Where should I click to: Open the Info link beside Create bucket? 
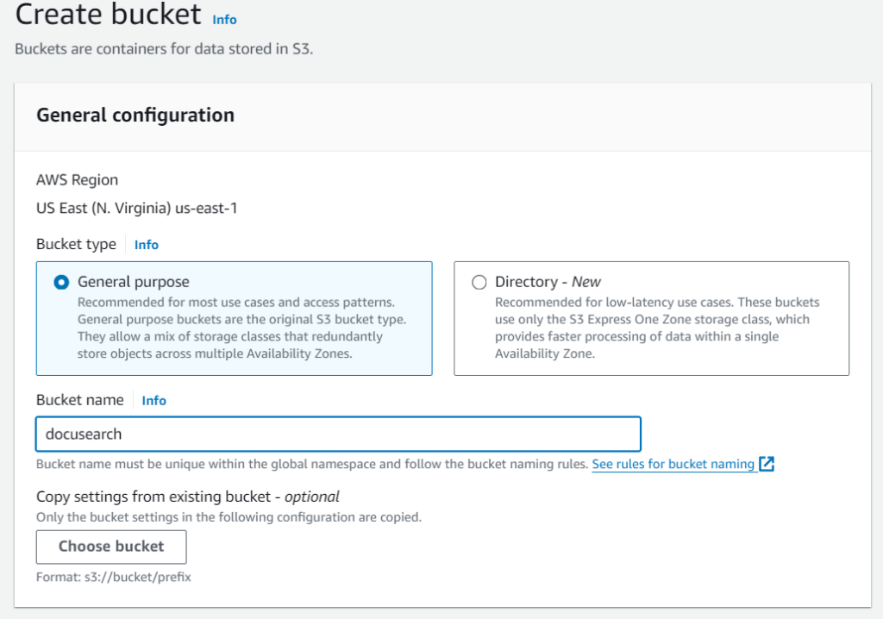pos(224,20)
